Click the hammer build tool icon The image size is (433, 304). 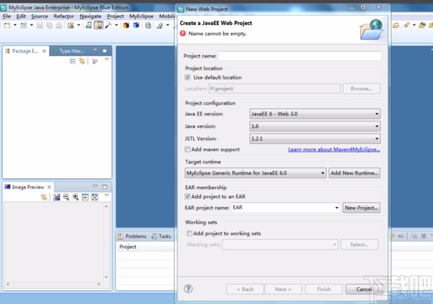pyautogui.click(x=108, y=25)
